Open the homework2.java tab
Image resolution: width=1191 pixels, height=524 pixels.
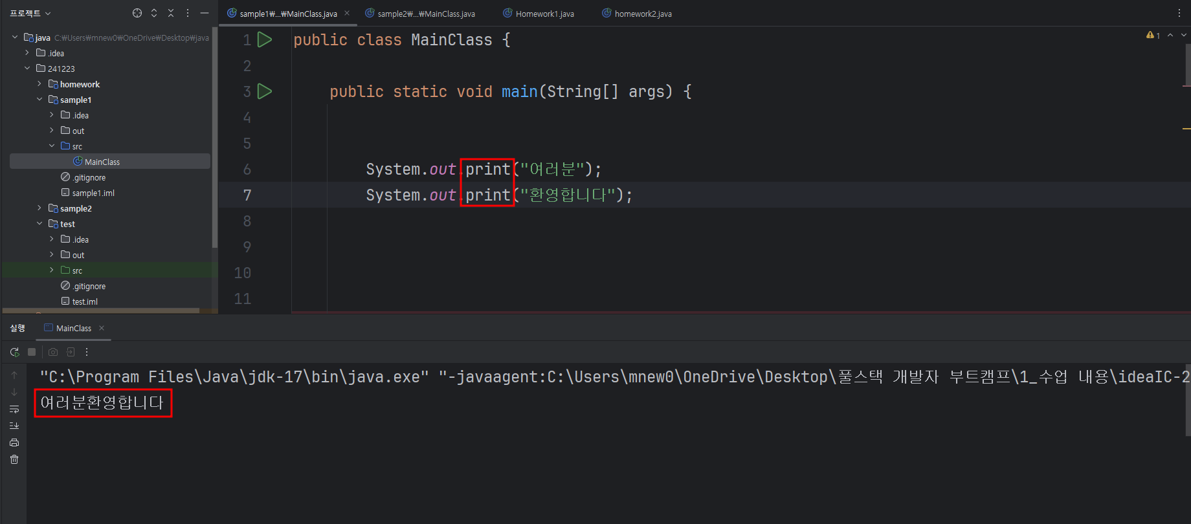(637, 14)
